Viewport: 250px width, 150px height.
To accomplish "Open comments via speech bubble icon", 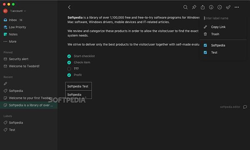I will coord(245,107).
